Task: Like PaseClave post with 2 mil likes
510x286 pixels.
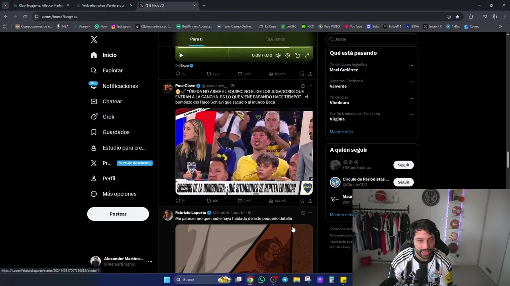Action: pos(244,201)
